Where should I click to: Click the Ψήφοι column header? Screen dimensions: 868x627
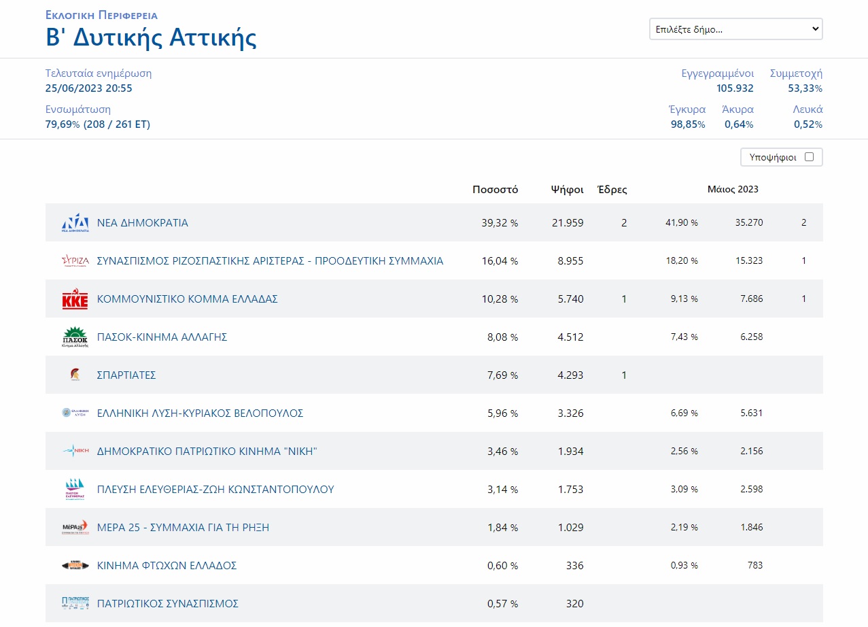(x=567, y=190)
